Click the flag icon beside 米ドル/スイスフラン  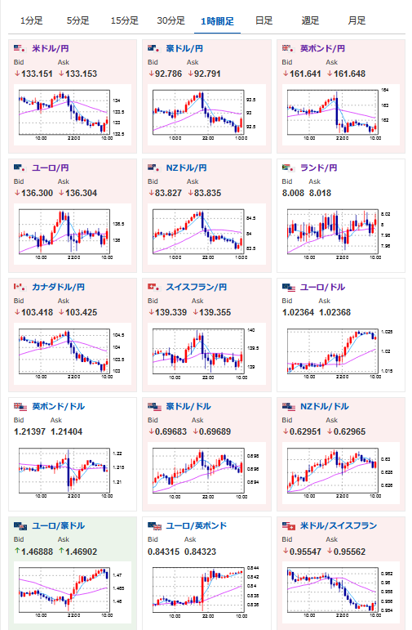[289, 526]
